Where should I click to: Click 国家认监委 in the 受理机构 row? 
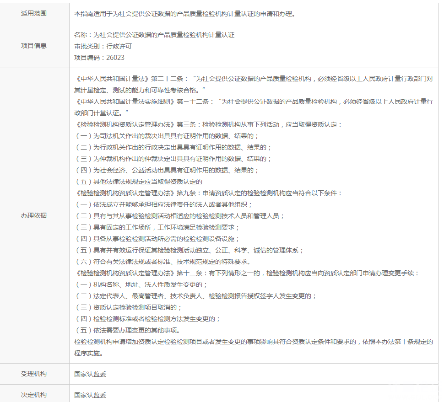click(90, 374)
